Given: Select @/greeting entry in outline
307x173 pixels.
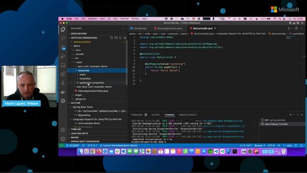Looking at the screenshot, I should click(84, 115).
